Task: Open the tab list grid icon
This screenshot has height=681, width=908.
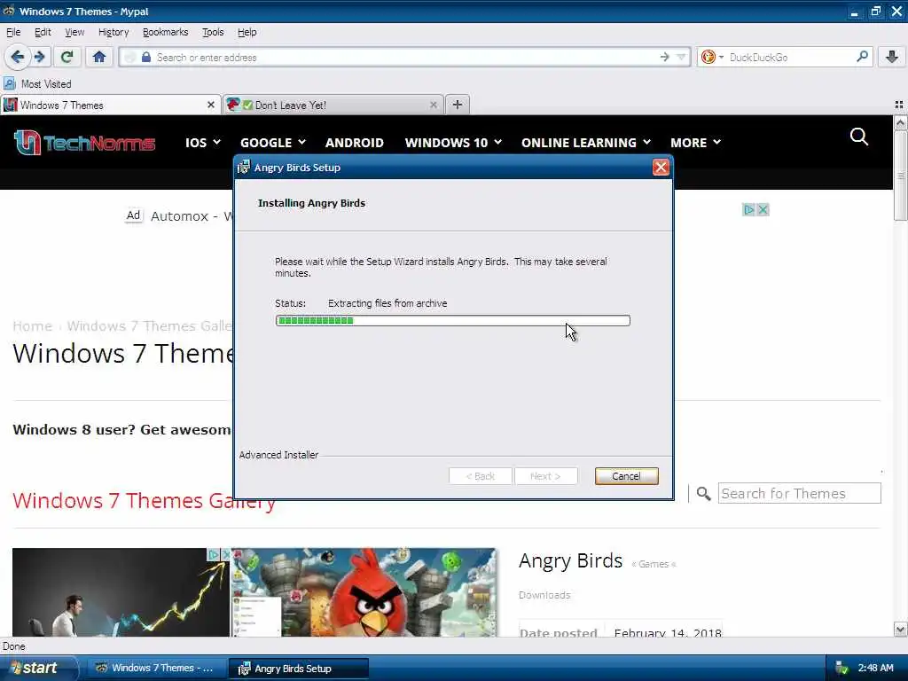Action: (x=898, y=105)
